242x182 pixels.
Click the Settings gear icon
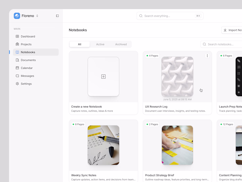coord(17,84)
